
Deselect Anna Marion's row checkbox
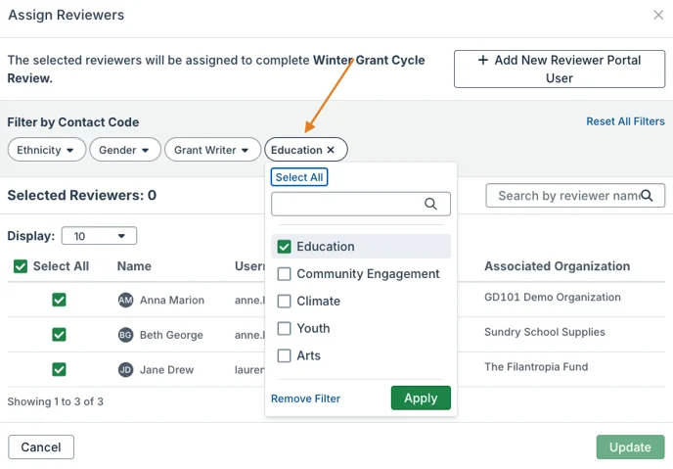(x=59, y=300)
